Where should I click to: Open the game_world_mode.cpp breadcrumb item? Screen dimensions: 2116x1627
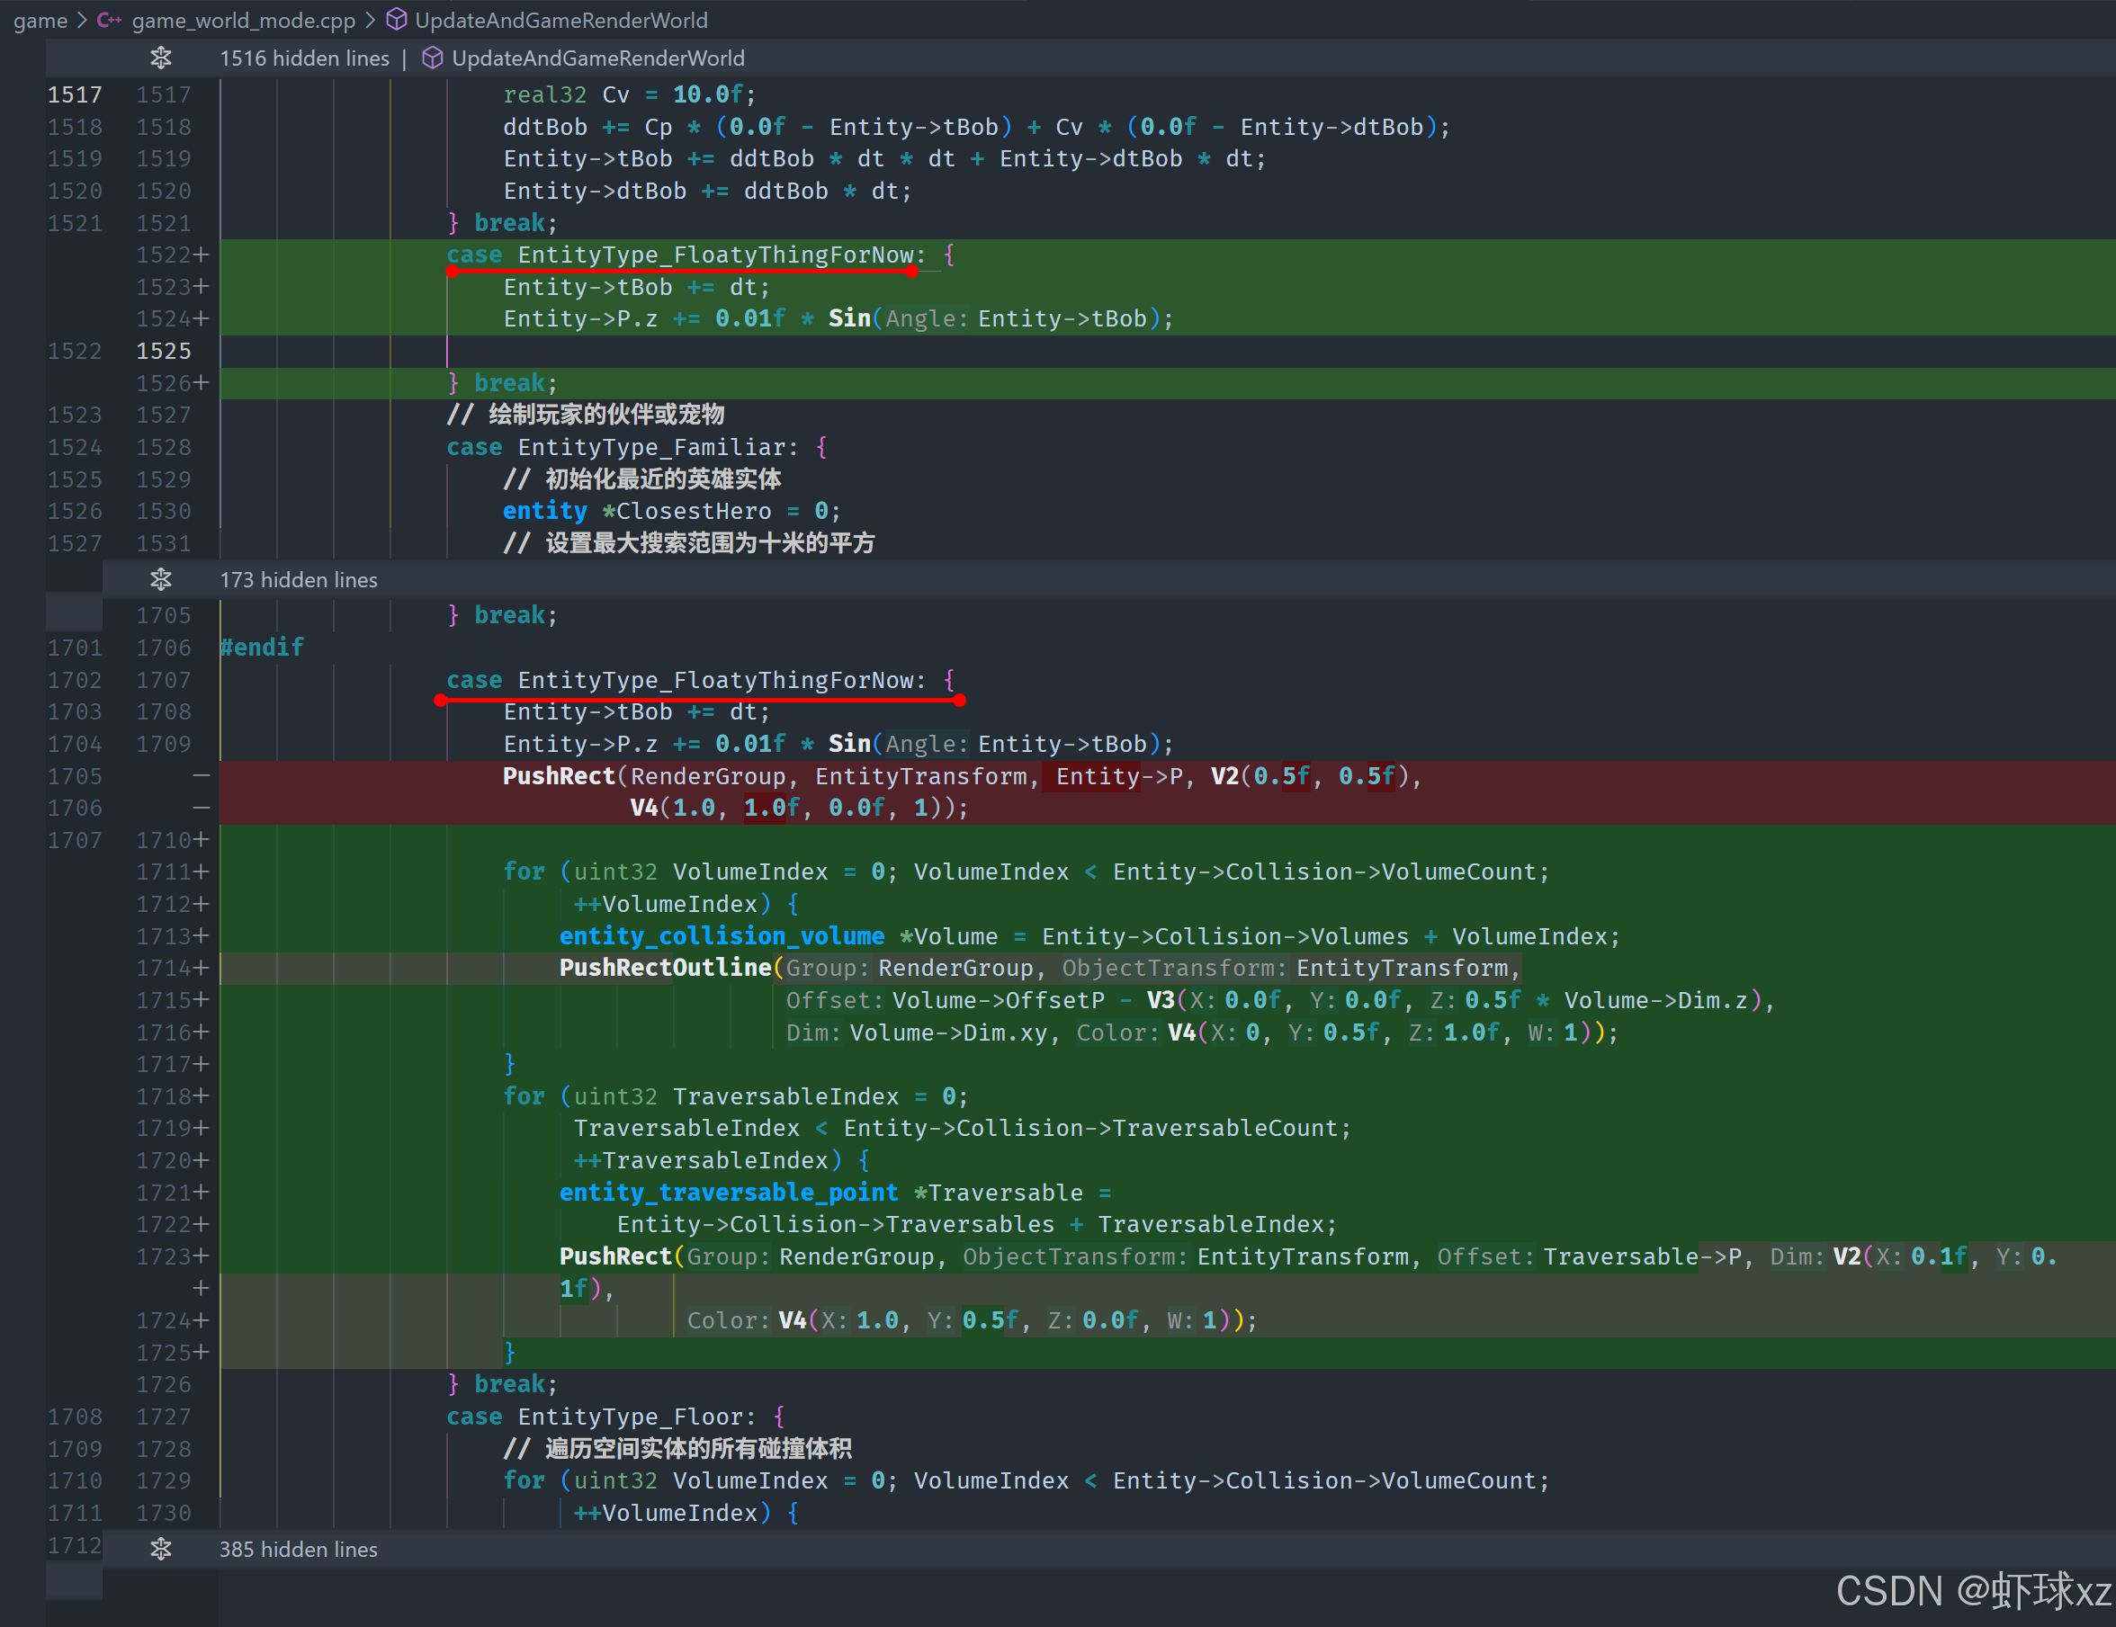[x=242, y=21]
